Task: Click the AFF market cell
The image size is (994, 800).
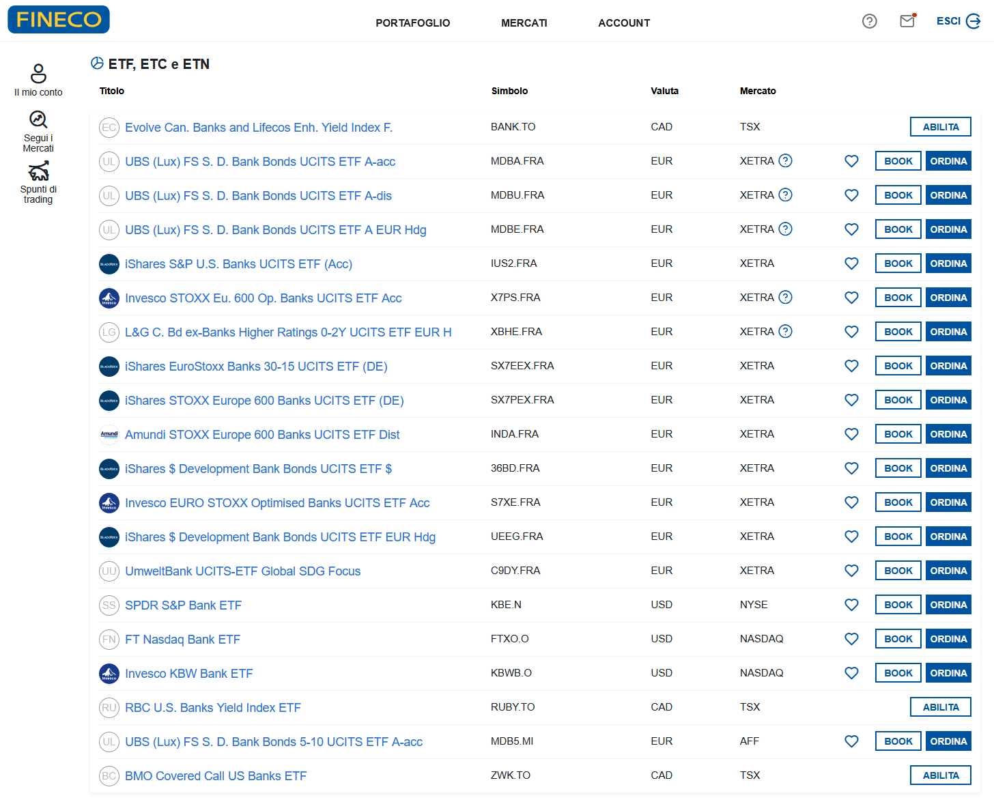Action: pyautogui.click(x=750, y=741)
